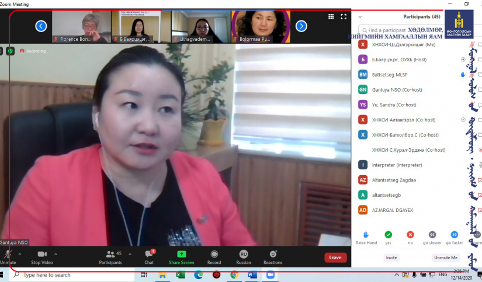Screen dimensions: 482x282
Task: Show hidden system tray icons
Action: [x=397, y=275]
